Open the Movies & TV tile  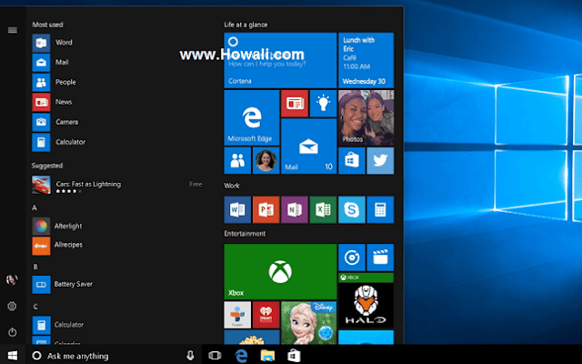point(380,258)
